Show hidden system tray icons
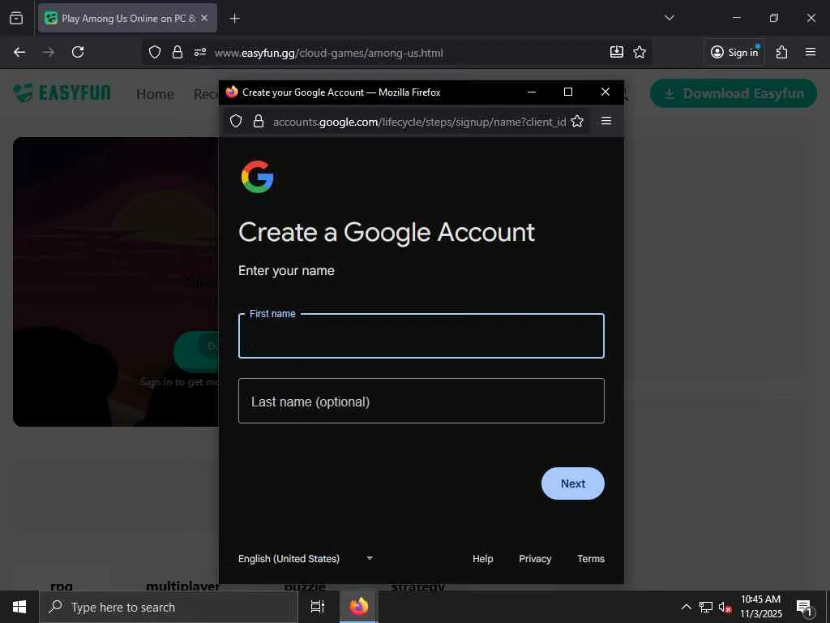The image size is (830, 623). (x=686, y=607)
